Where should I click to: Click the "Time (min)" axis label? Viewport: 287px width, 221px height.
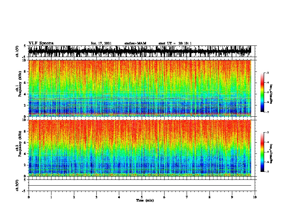tap(145, 200)
